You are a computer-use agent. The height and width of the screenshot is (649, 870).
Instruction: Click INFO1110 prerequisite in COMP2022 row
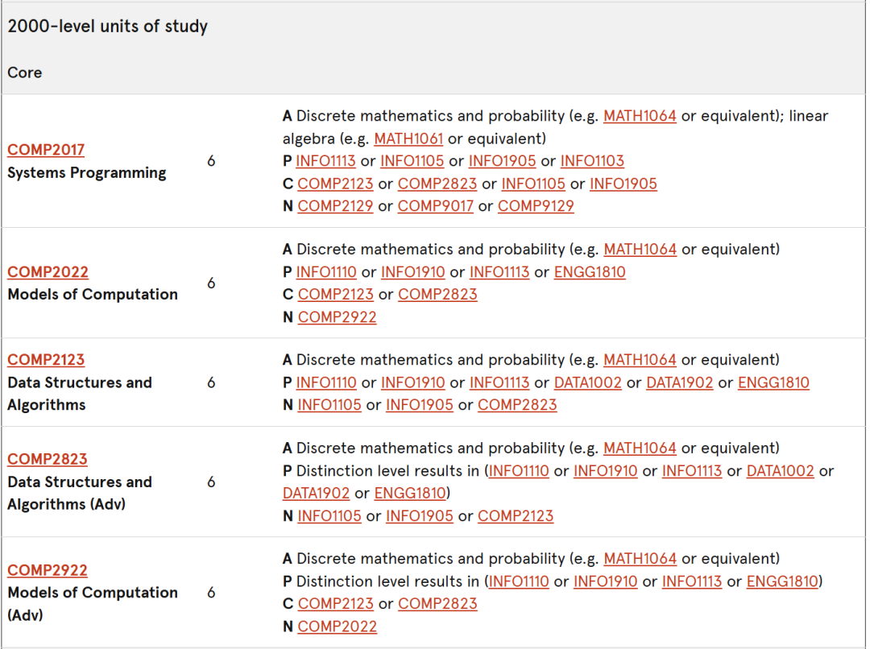326,272
